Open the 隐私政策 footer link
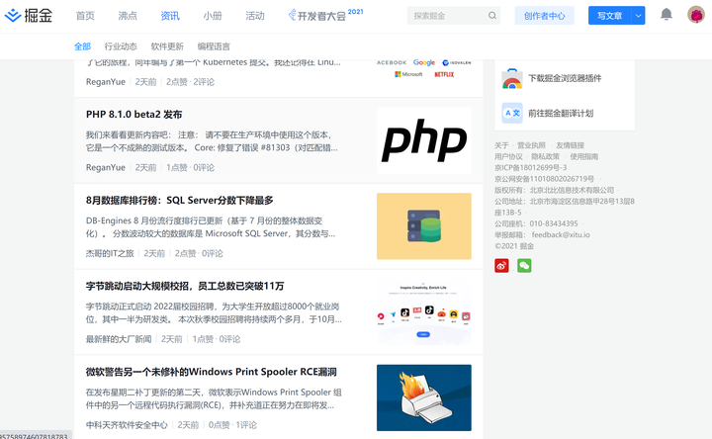This screenshot has height=439, width=712. 545,156
